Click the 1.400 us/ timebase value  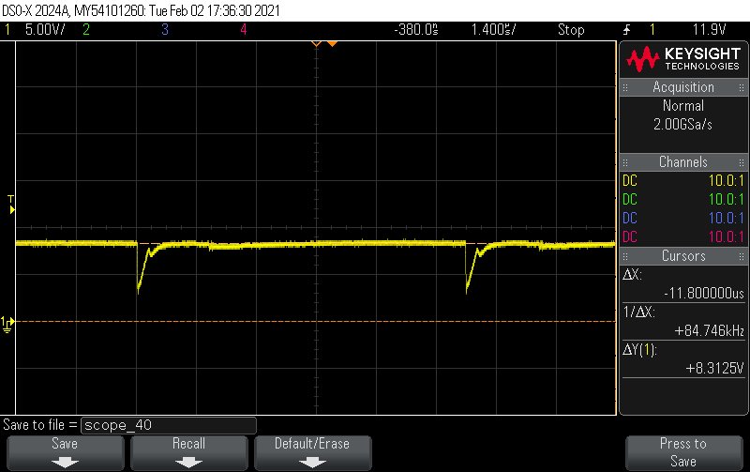click(494, 30)
